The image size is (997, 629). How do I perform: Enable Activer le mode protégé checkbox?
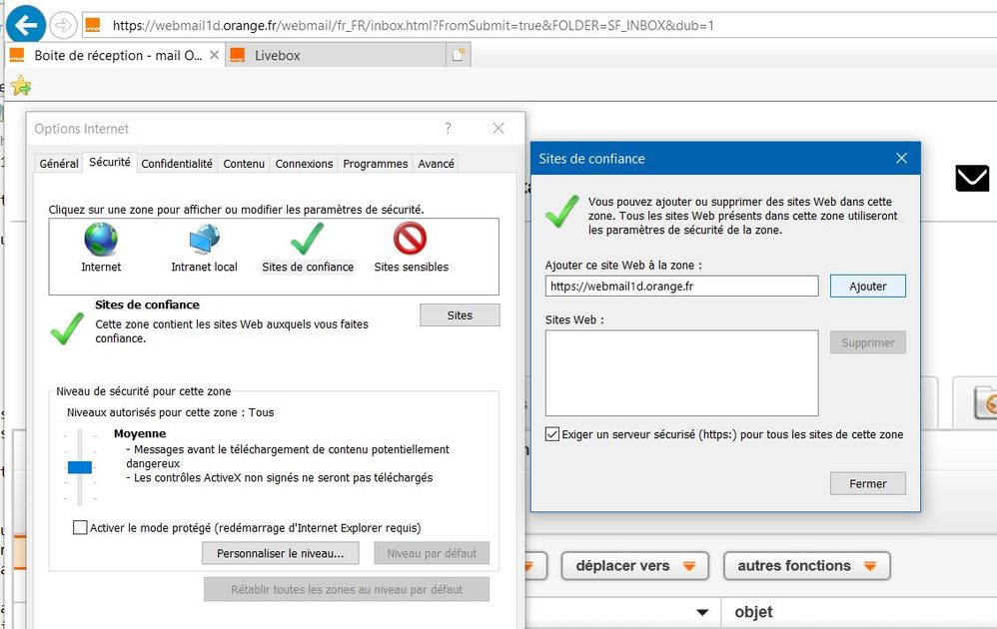[80, 527]
